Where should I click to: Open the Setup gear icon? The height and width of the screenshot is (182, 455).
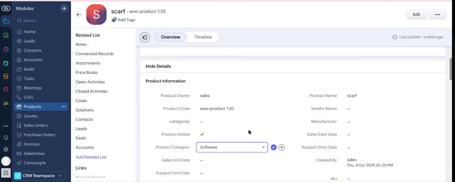tap(6, 149)
